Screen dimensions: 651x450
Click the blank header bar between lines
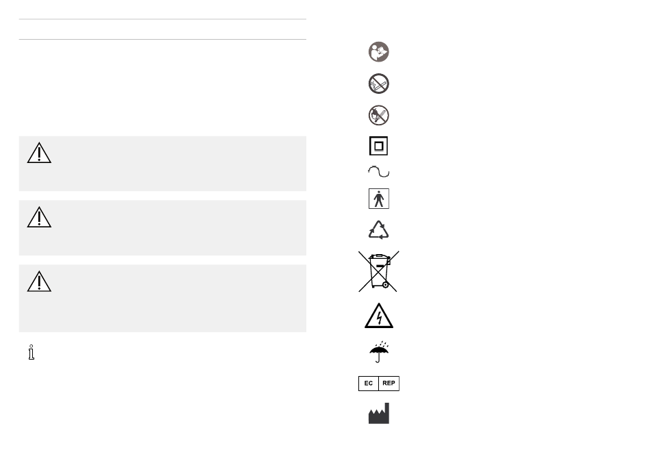pyautogui.click(x=163, y=29)
